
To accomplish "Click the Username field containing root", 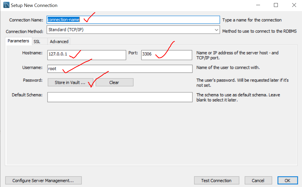I will pos(120,69).
